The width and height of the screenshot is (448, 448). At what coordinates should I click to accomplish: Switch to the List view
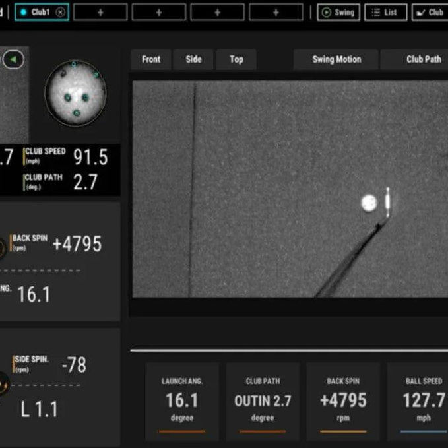click(x=385, y=12)
